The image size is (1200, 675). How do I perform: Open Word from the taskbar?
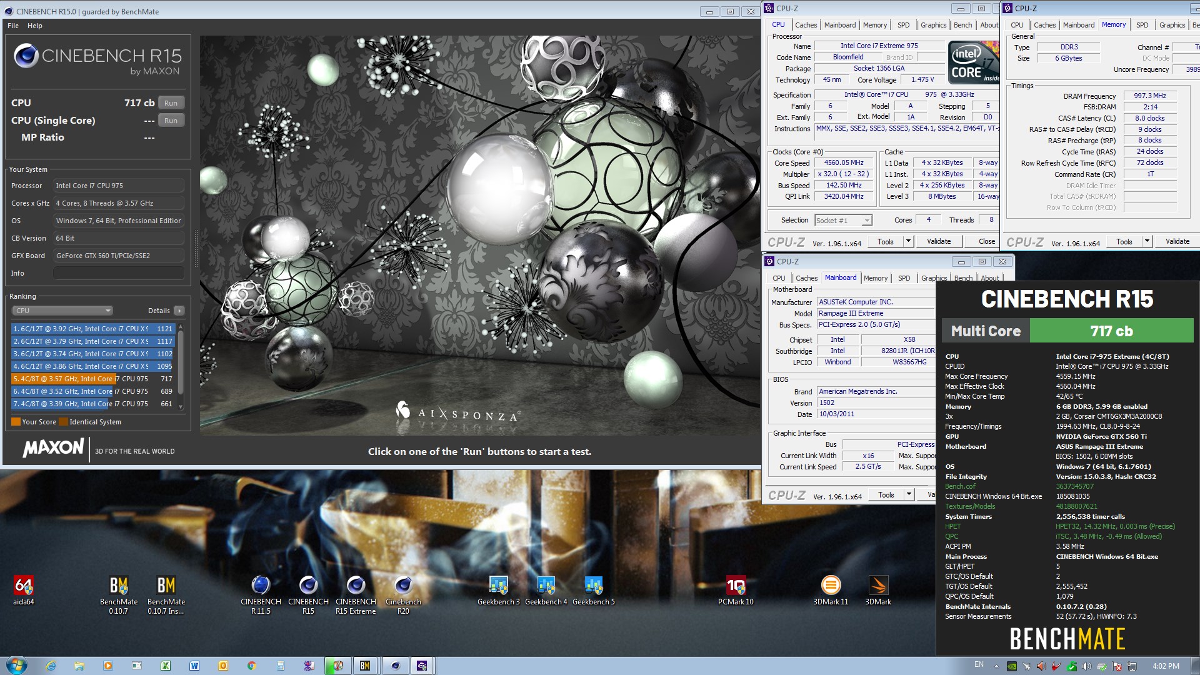point(194,666)
